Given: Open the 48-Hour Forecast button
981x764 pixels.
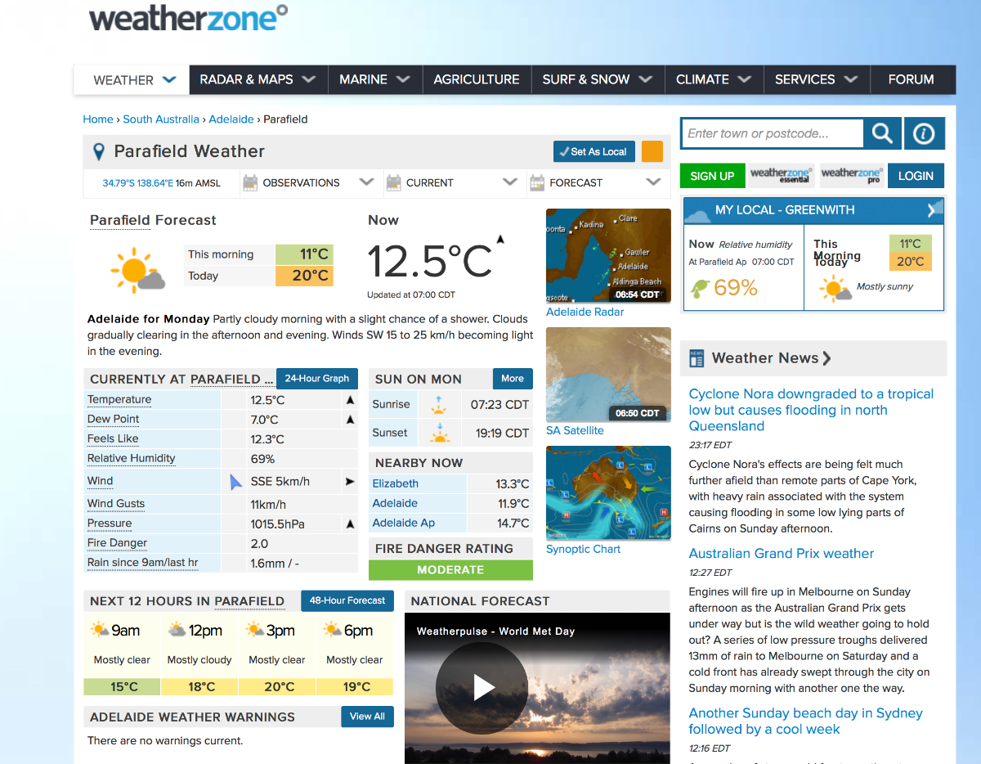Looking at the screenshot, I should tap(347, 600).
